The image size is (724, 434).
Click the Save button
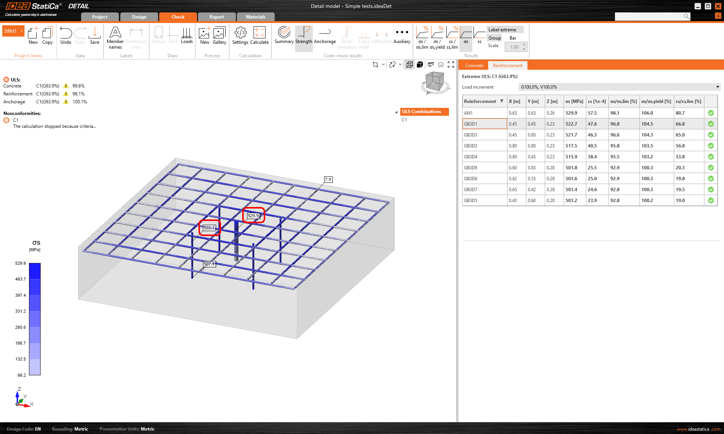tap(94, 36)
